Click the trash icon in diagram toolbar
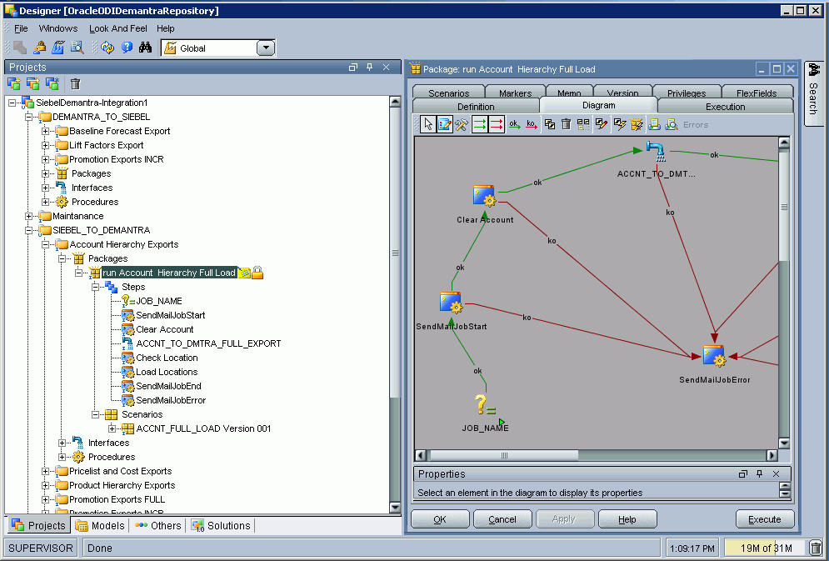Image resolution: width=829 pixels, height=561 pixels. tap(567, 125)
